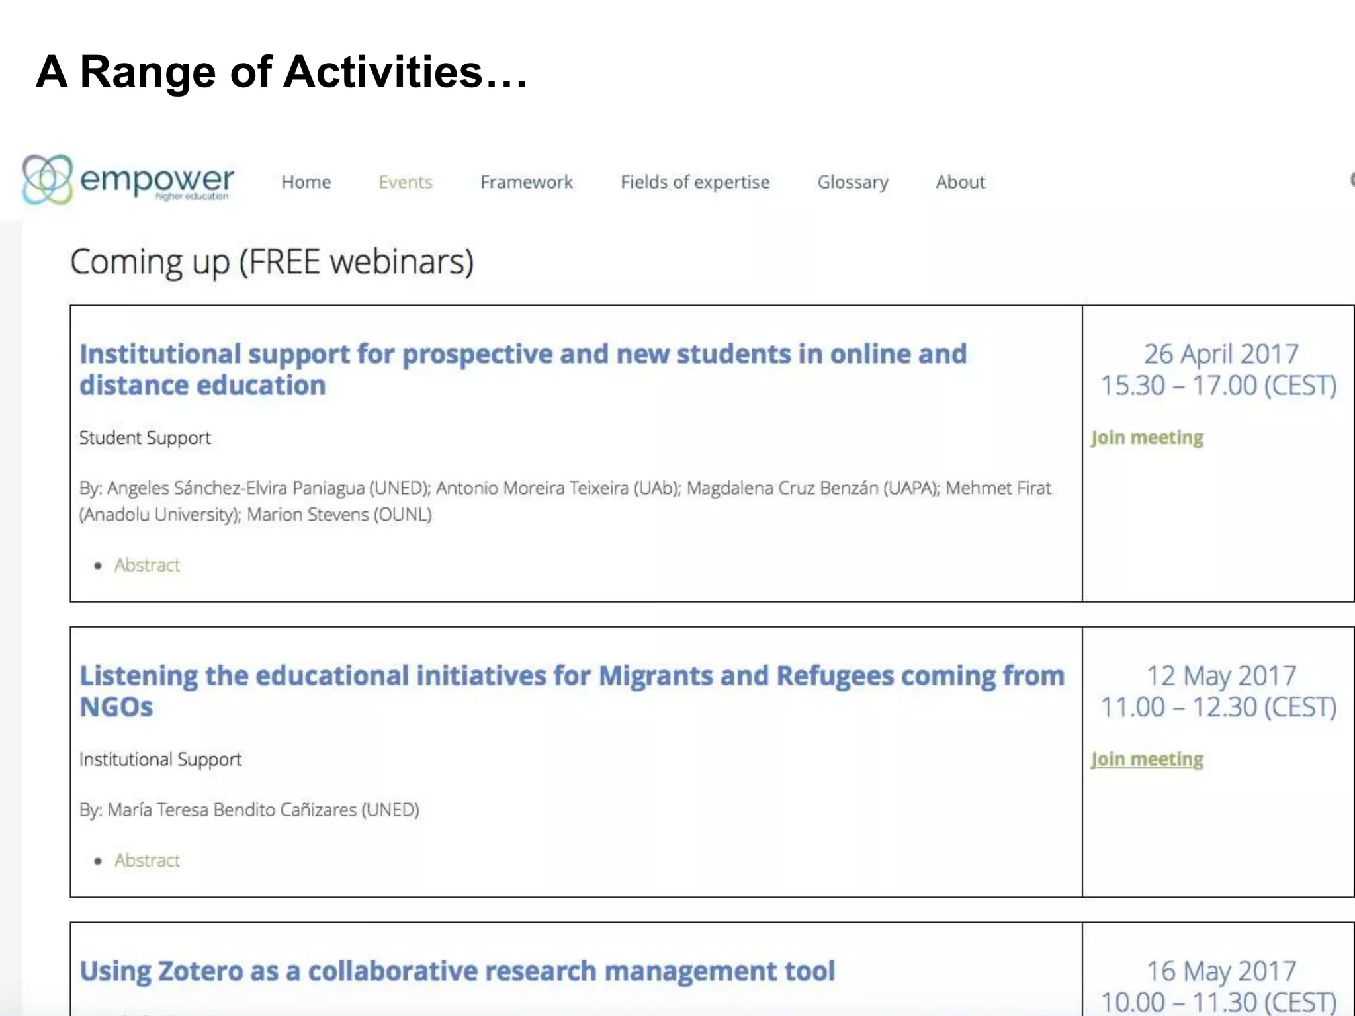The height and width of the screenshot is (1016, 1355).
Task: Select 'By: María Teresa Bendito Cañizares (UNED)' text
Action: 249,810
